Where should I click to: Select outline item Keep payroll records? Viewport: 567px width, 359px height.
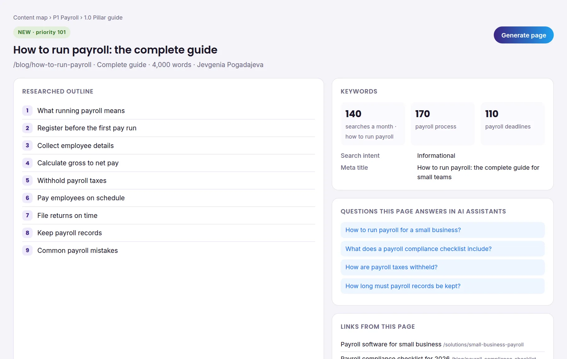click(x=169, y=233)
